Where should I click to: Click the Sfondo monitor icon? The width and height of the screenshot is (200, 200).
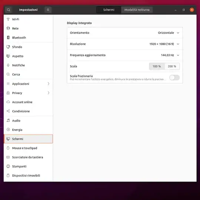click(8, 47)
